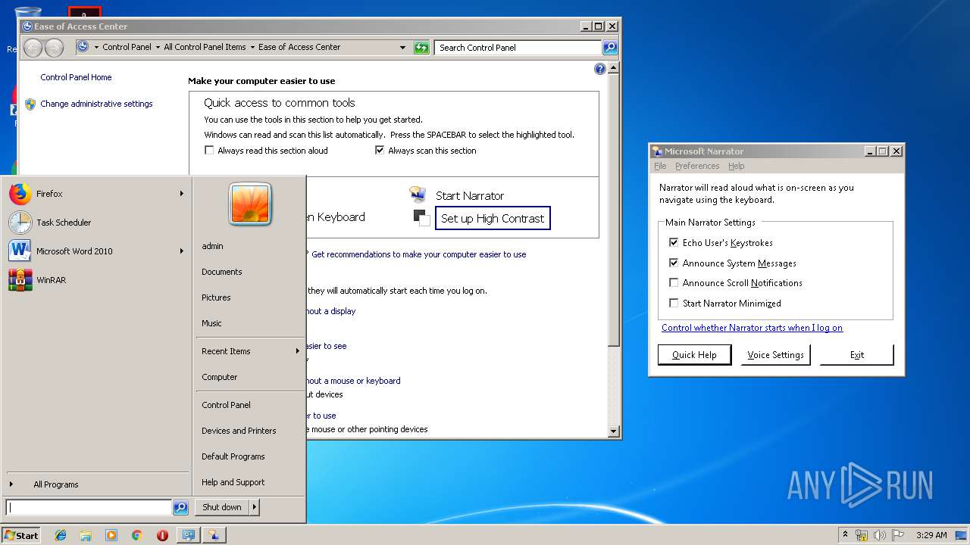This screenshot has width=970, height=545.
Task: Click the High Contrast icon
Action: [x=421, y=217]
